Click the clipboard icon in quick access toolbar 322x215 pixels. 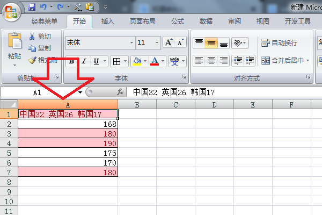tap(90, 7)
